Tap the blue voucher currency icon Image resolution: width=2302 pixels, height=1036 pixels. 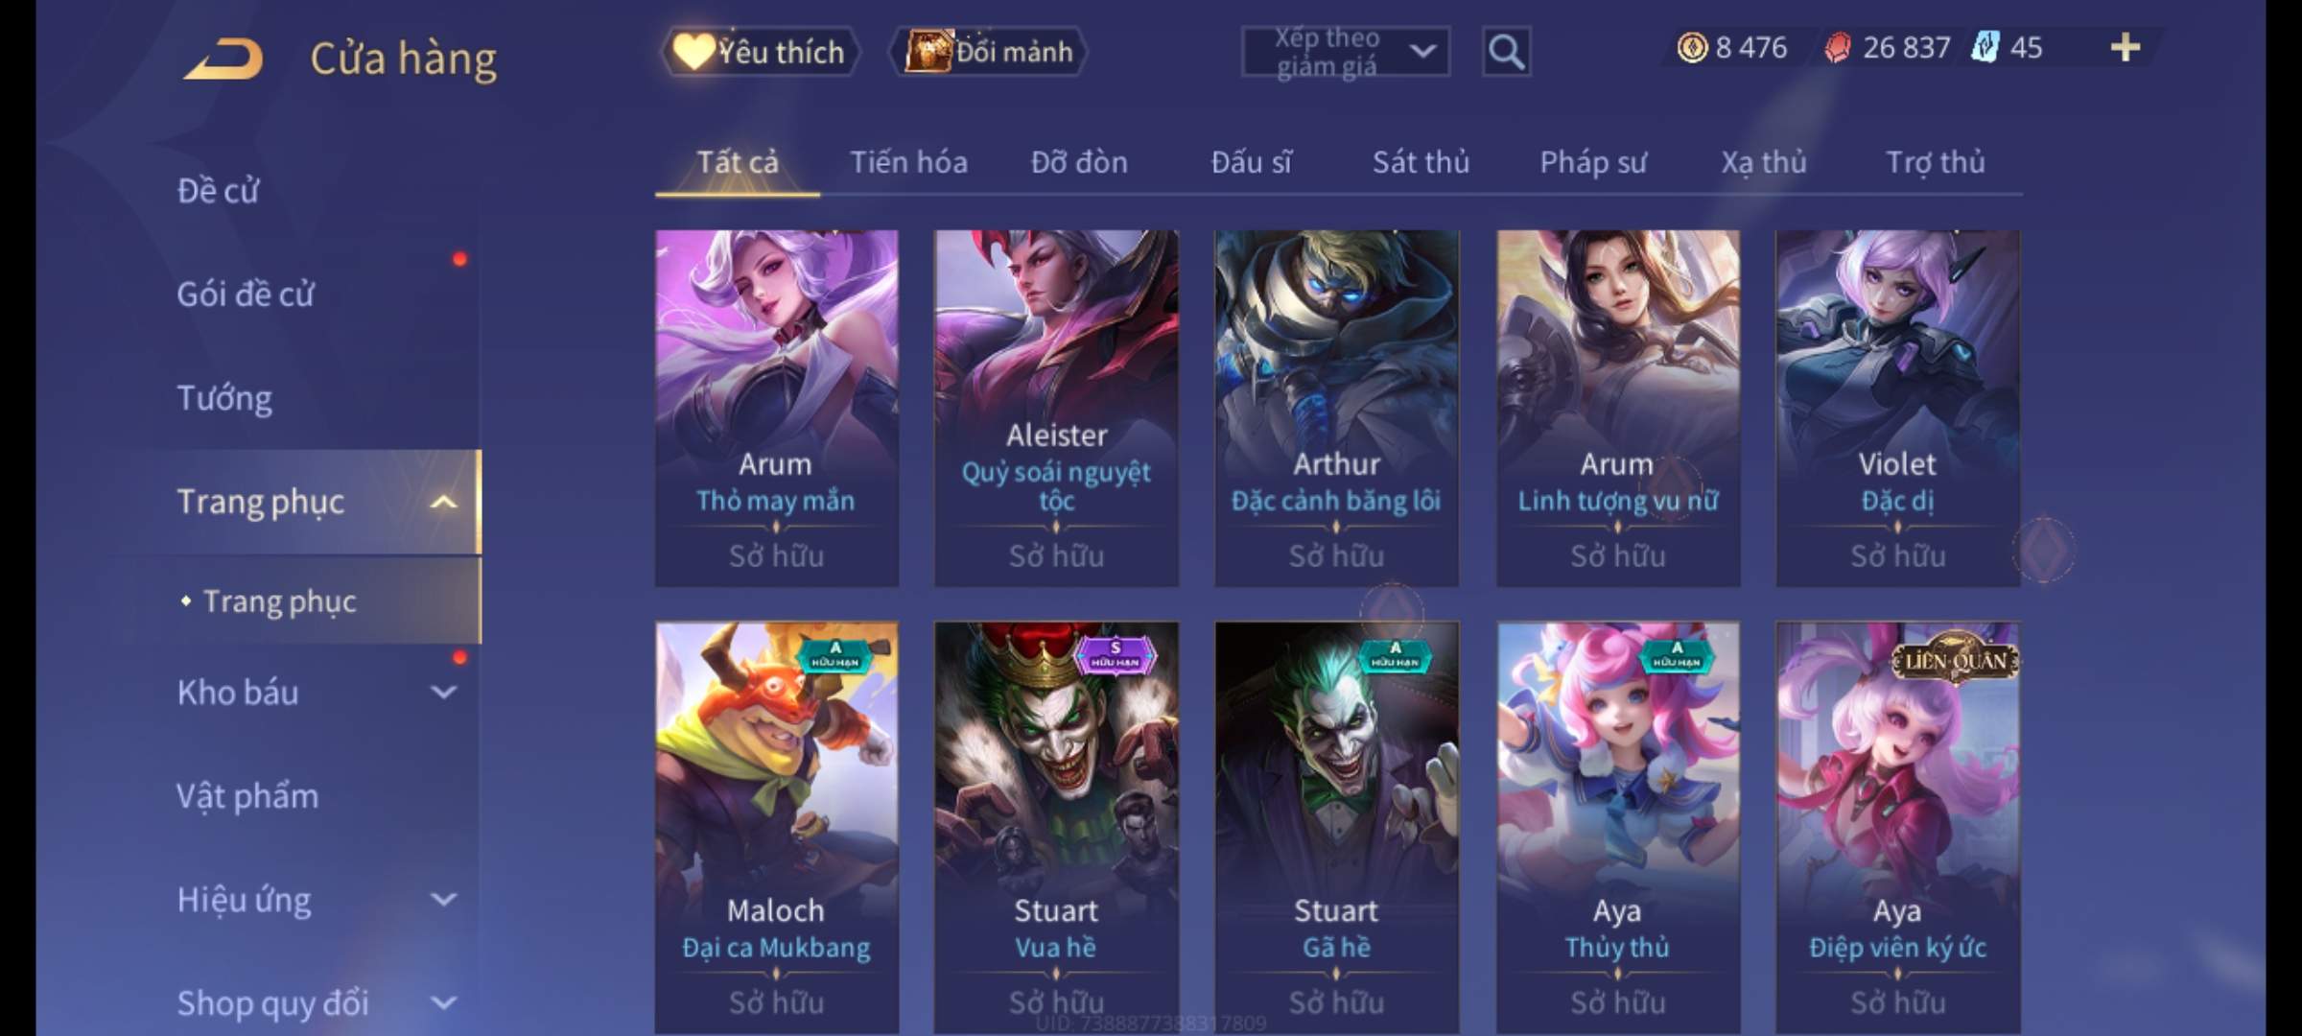pyautogui.click(x=1985, y=47)
